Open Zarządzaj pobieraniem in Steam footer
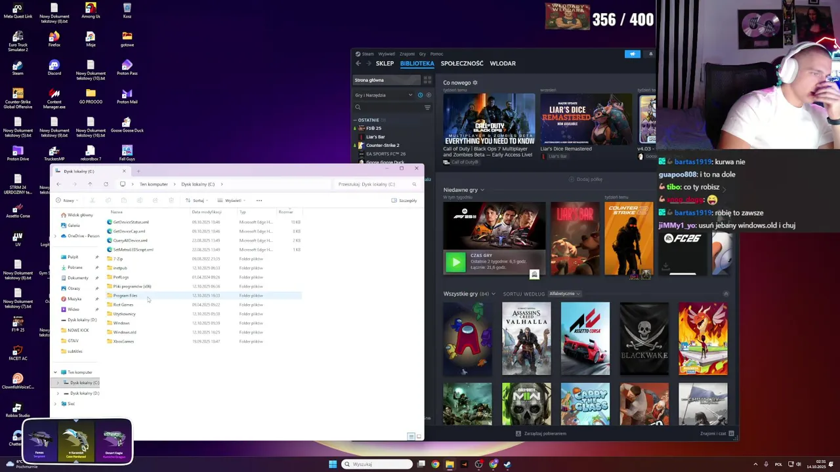The height and width of the screenshot is (472, 840). 541,433
